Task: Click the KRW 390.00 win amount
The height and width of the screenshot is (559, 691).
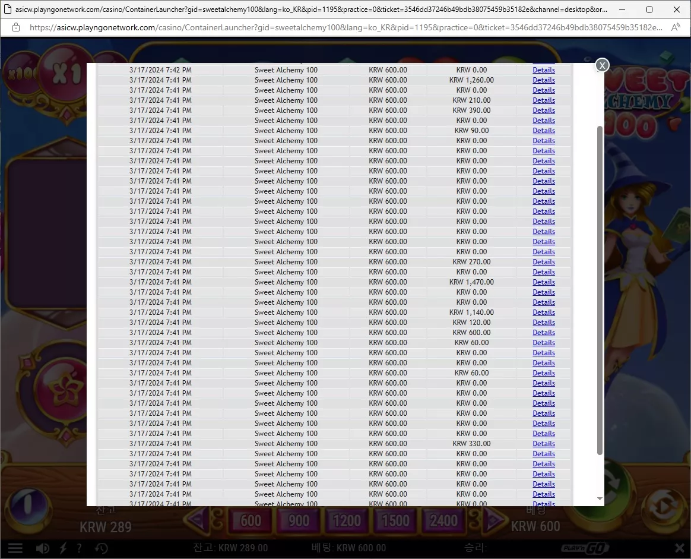Action: (x=471, y=110)
